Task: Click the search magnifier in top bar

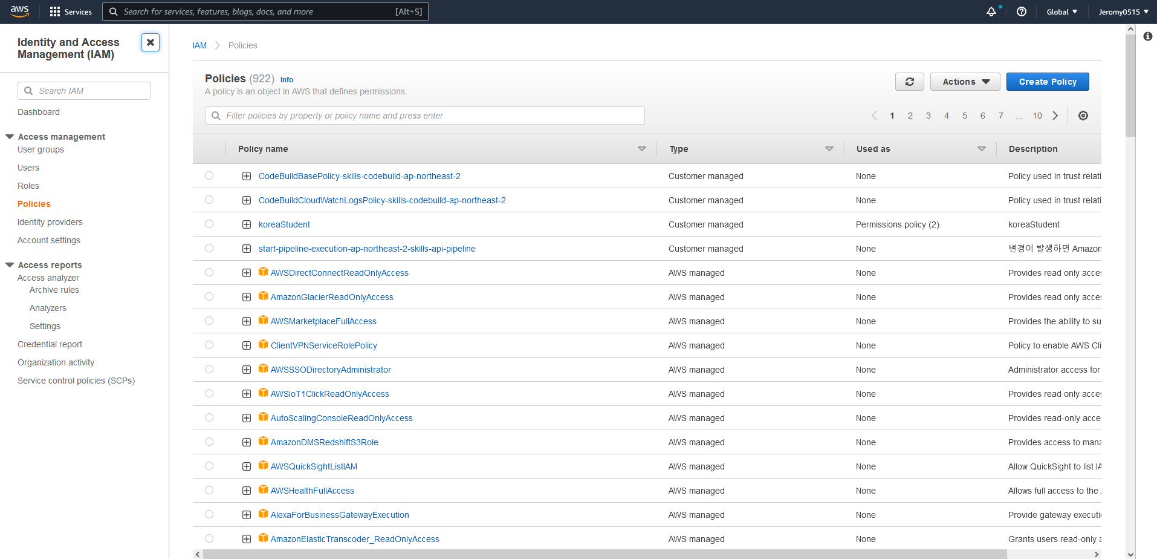Action: click(113, 11)
